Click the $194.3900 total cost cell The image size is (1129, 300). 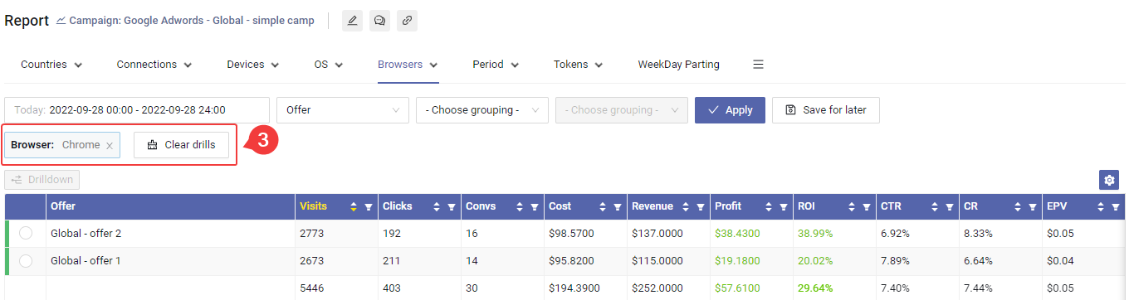585,288
